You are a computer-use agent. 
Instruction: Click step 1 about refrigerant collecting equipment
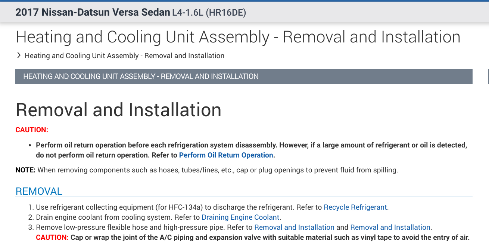[x=212, y=207]
